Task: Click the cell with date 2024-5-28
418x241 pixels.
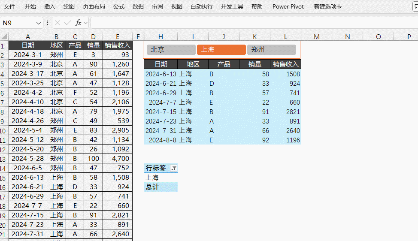Action: [28, 159]
